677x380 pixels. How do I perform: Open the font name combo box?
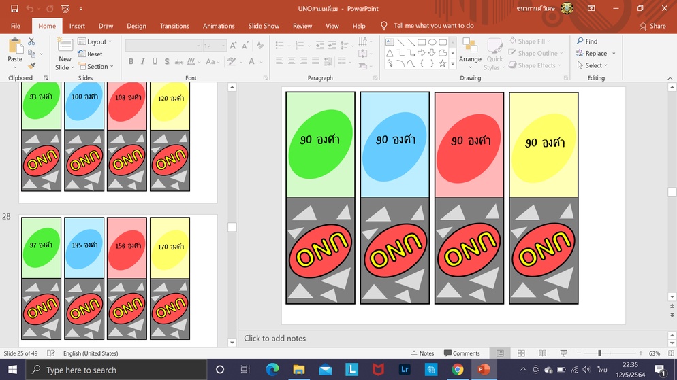163,46
